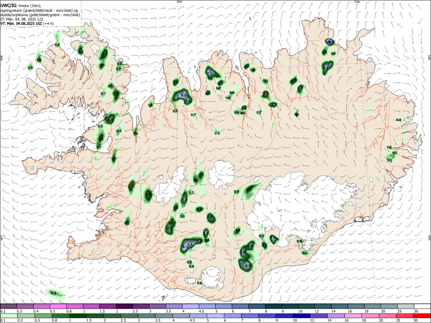431x323 pixels.
Task: Click the 6.5 precipitation value in the northwest
Action: click(x=184, y=96)
